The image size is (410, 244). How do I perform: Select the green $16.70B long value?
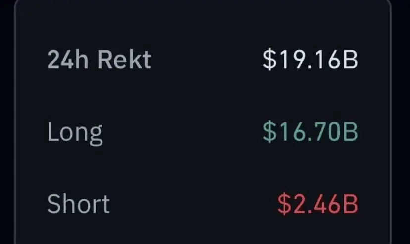coord(310,132)
